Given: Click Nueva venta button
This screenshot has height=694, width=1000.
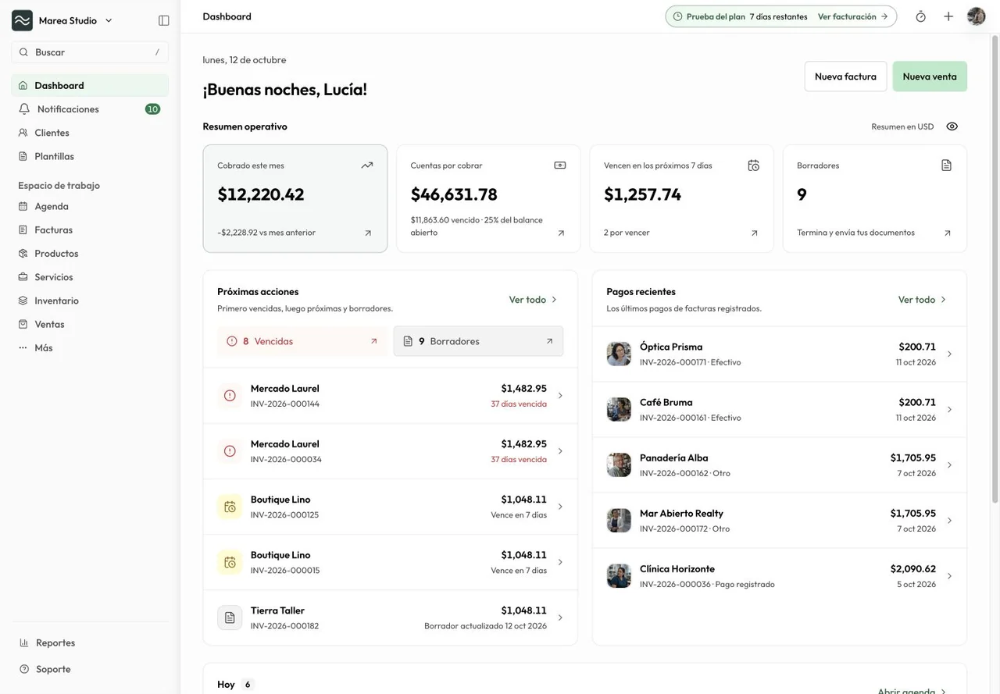Looking at the screenshot, I should tap(930, 77).
